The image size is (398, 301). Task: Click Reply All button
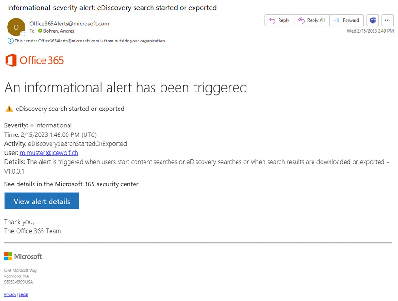[x=312, y=20]
